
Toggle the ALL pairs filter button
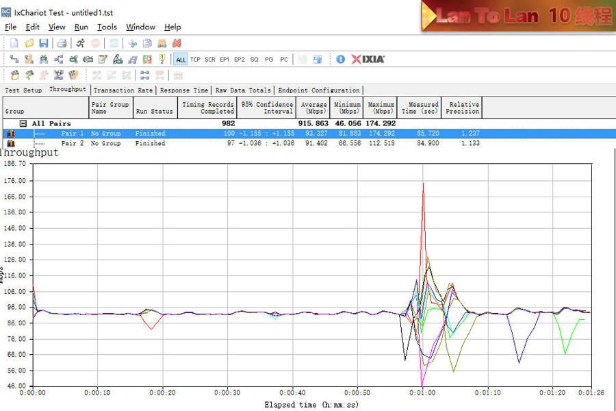[x=181, y=60]
